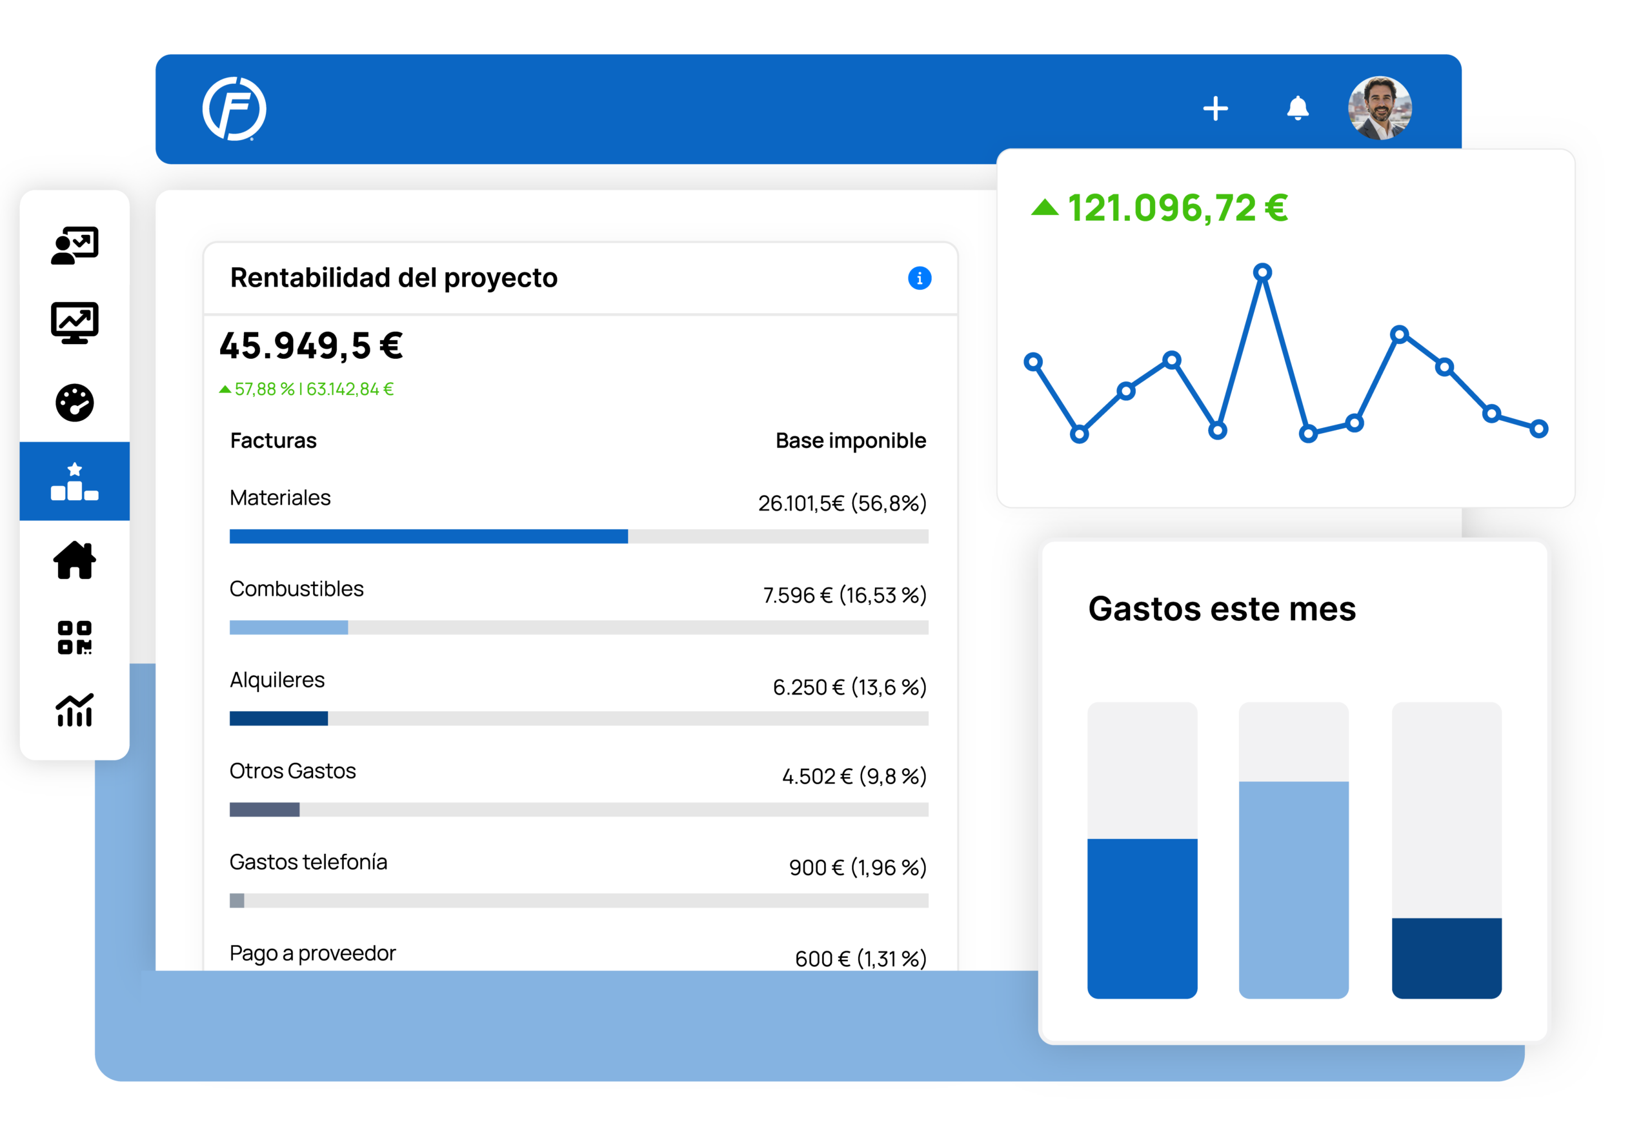This screenshot has width=1652, height=1136.
Task: Select the highlighted ranking icon in the sidebar
Action: pyautogui.click(x=75, y=481)
